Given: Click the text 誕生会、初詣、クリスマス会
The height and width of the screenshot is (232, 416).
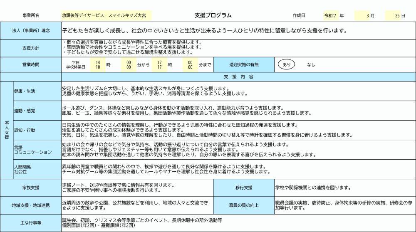Looking at the screenshot, I should click(x=142, y=220).
